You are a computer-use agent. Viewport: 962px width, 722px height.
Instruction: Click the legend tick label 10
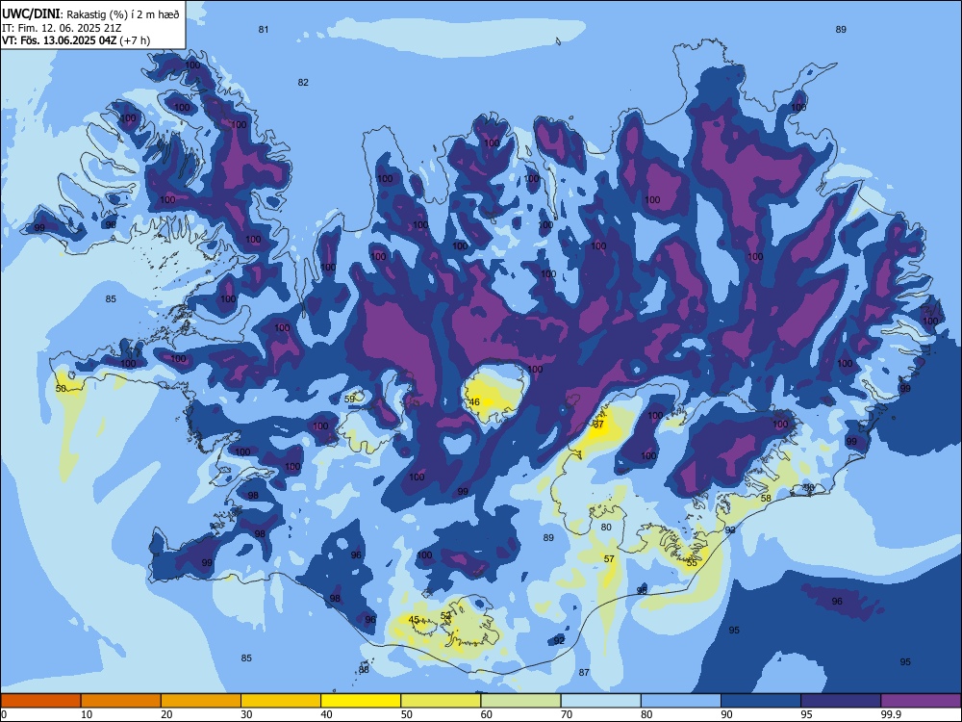(x=88, y=714)
